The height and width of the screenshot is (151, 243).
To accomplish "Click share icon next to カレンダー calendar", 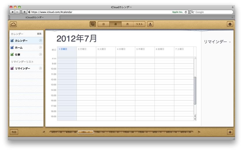I will 41,40.
